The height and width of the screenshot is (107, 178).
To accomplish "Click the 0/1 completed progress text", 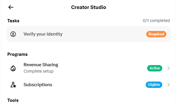I will 156,21.
